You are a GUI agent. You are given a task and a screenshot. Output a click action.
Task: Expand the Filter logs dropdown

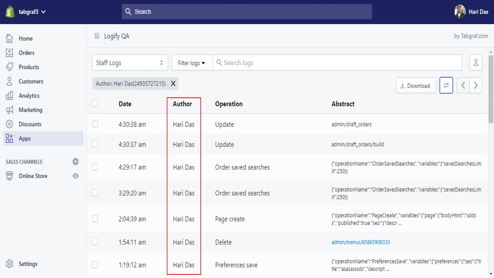coord(191,63)
